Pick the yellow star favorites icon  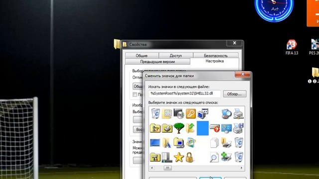click(x=179, y=157)
